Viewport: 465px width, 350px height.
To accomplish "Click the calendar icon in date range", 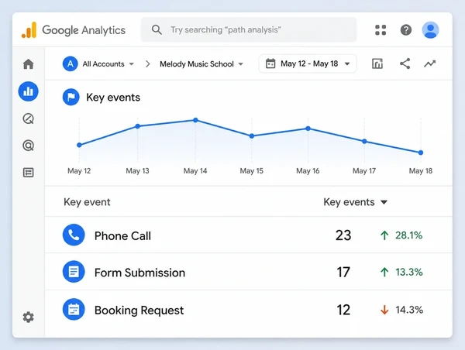I will coord(270,63).
